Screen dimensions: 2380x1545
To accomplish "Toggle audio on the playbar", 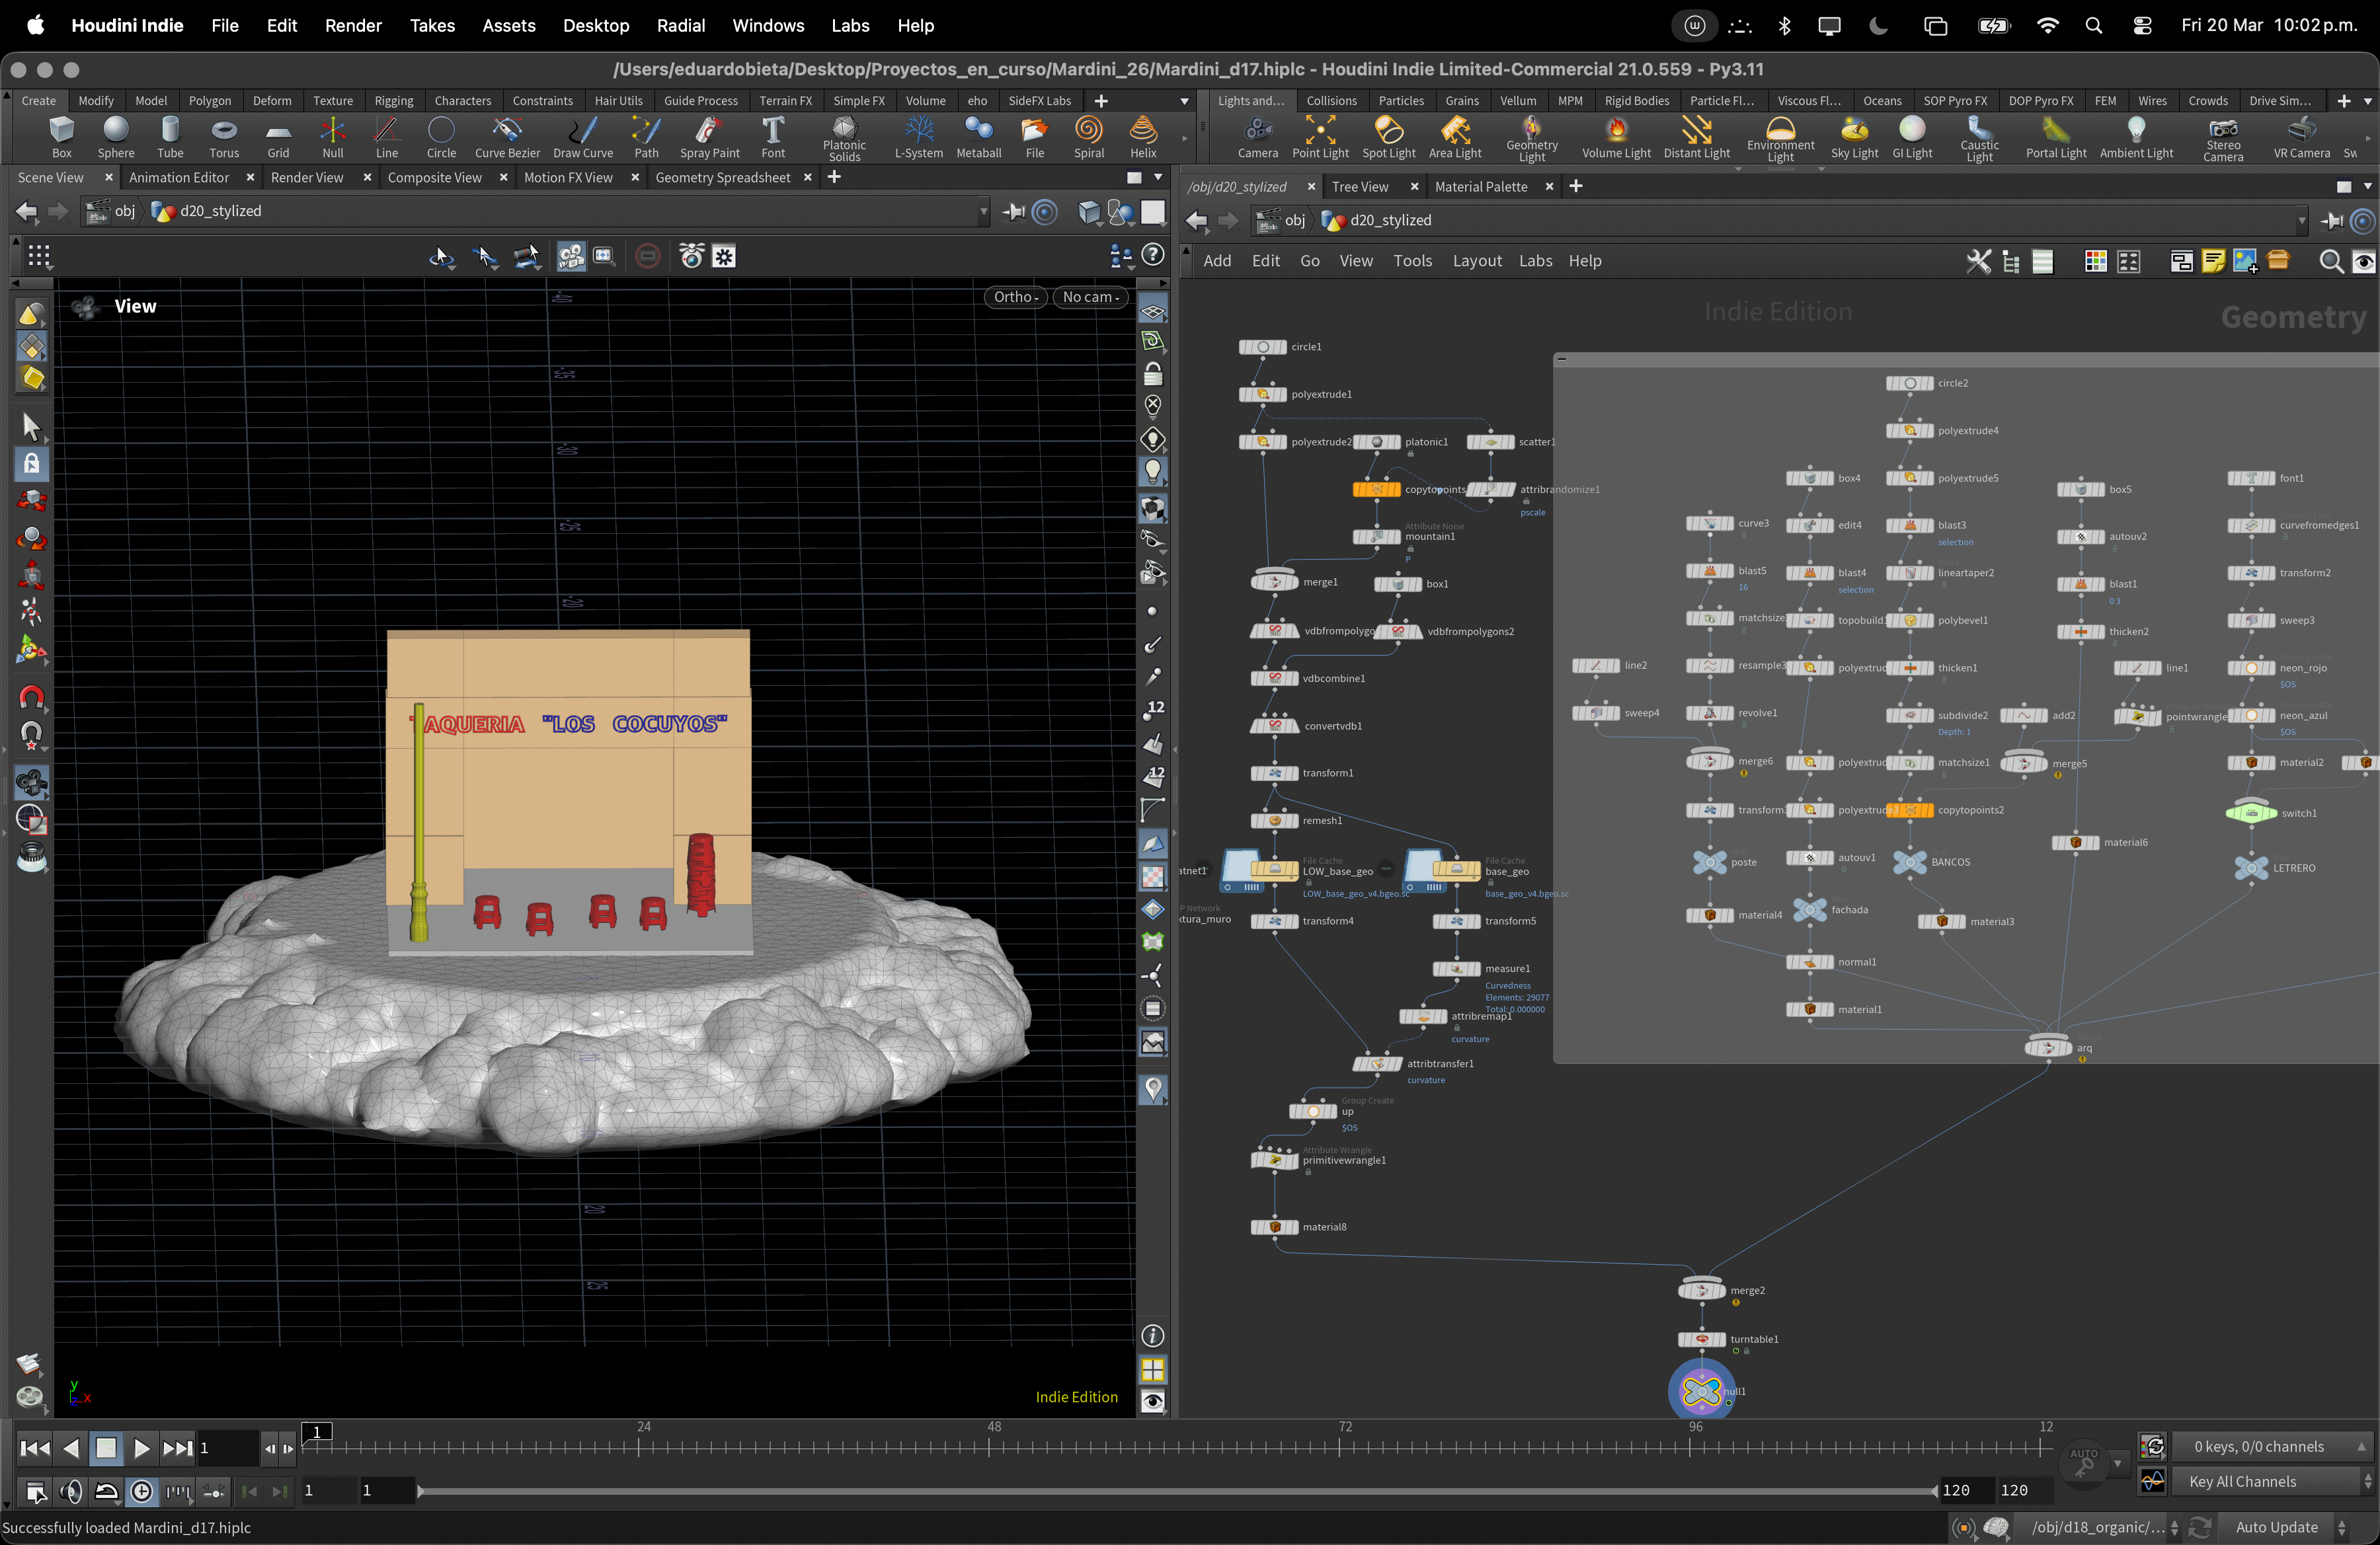I will (x=70, y=1491).
